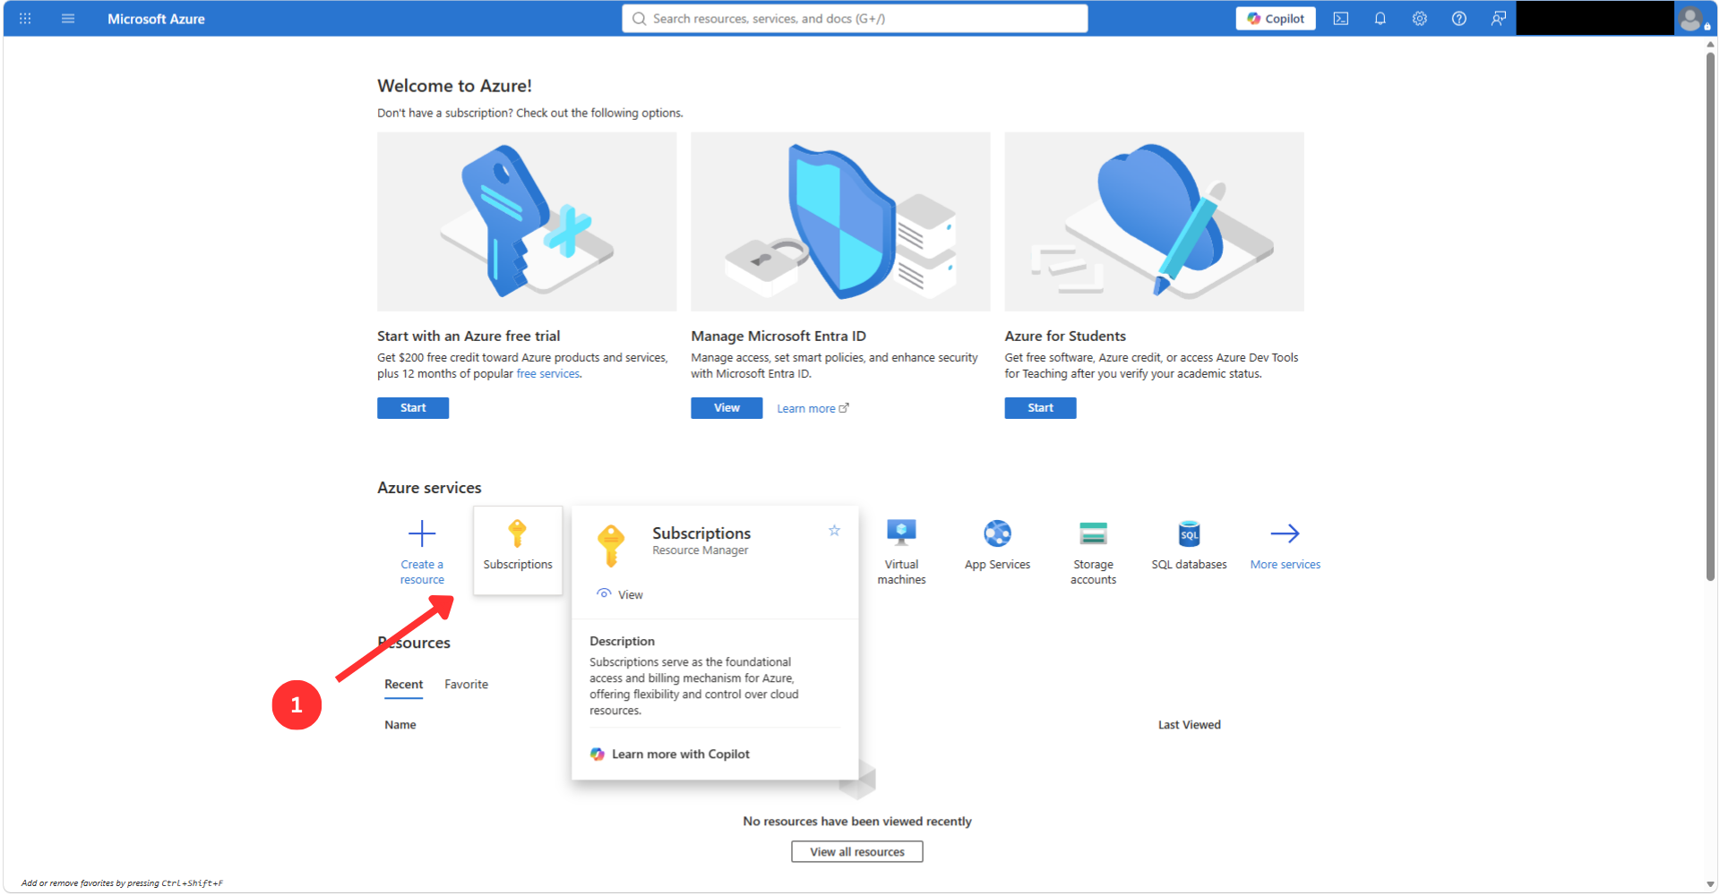
Task: Click the search resources input field
Action: click(x=855, y=19)
